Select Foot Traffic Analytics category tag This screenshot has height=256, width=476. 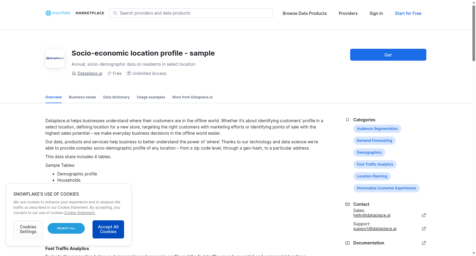click(x=375, y=164)
